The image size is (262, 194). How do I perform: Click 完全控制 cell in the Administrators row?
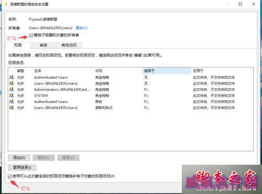coord(102,89)
